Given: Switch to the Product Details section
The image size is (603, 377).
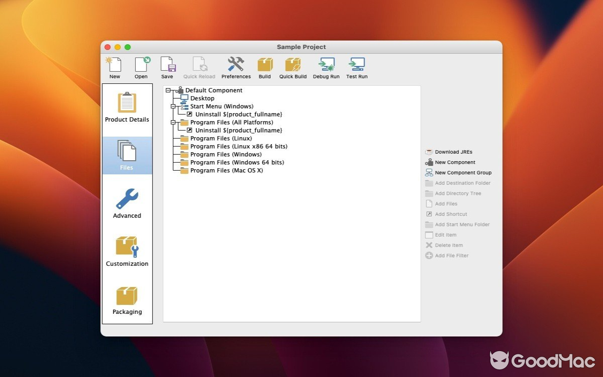Looking at the screenshot, I should [x=127, y=108].
